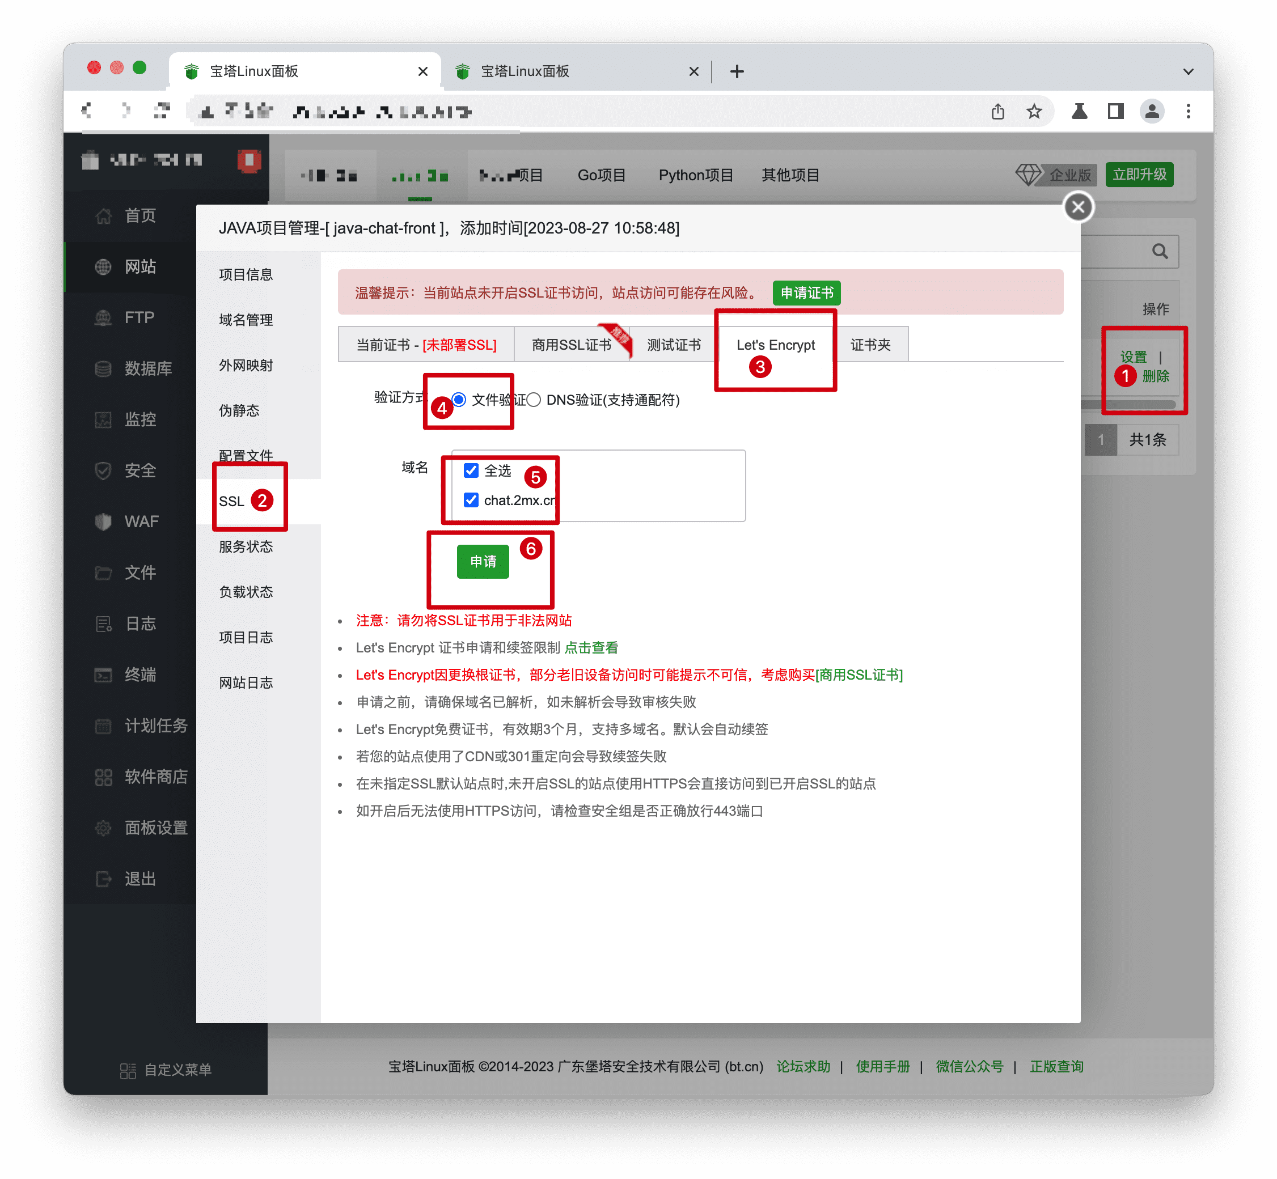The width and height of the screenshot is (1277, 1179).
Task: Uncheck the chat.2mx.cn domain checkbox
Action: click(x=471, y=499)
